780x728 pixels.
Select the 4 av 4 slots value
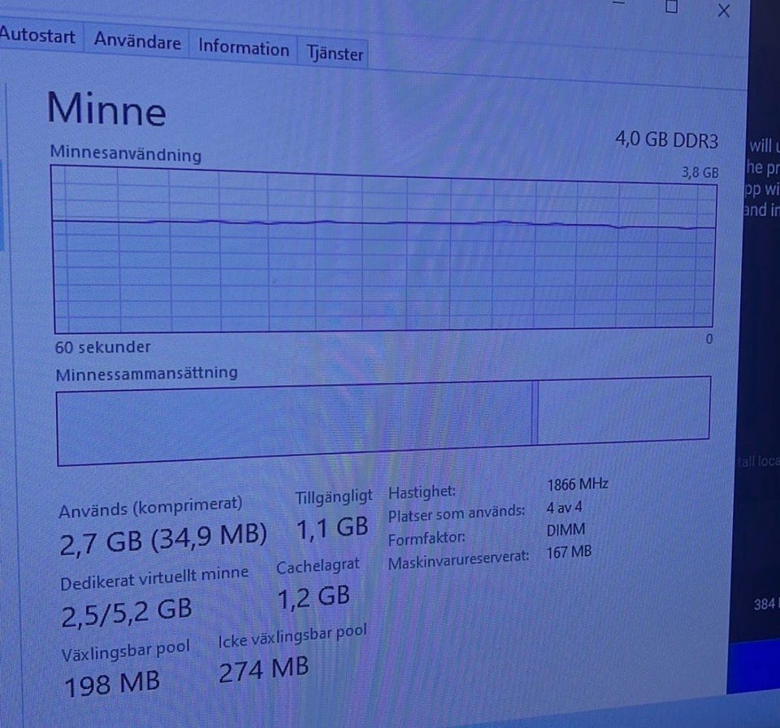564,508
